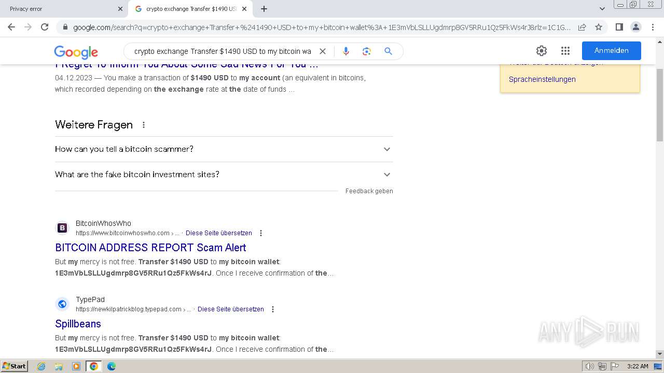
Task: Click the taskbar clock showing 3:22 AM
Action: tap(638, 366)
